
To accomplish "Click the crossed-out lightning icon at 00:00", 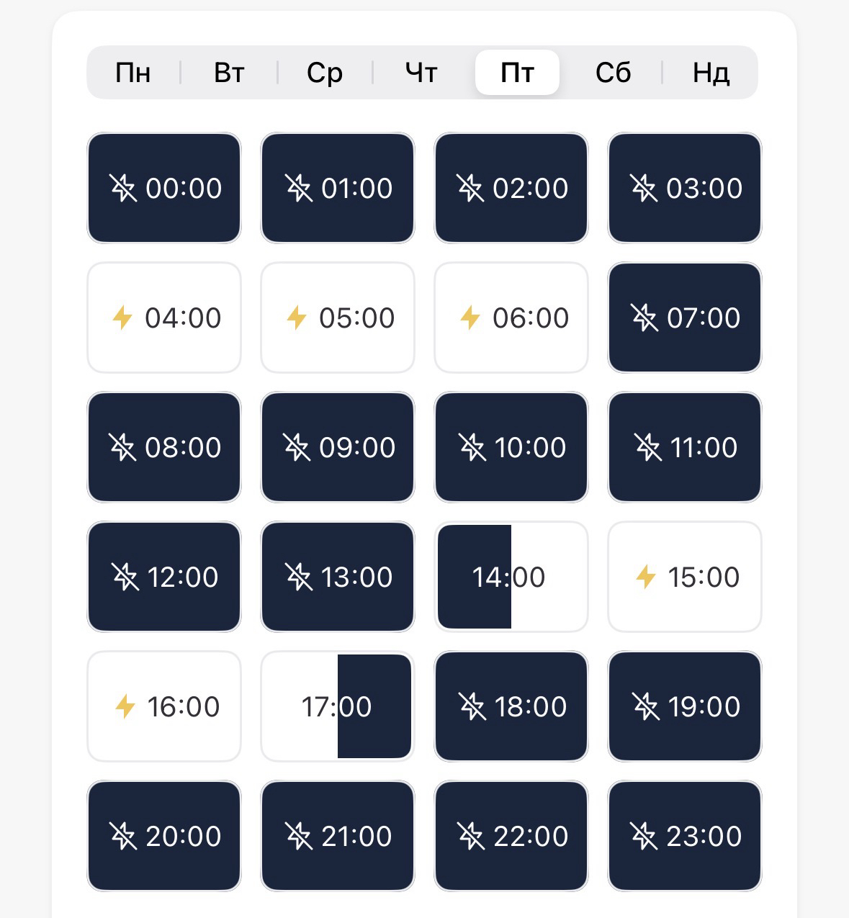I will click(x=123, y=188).
